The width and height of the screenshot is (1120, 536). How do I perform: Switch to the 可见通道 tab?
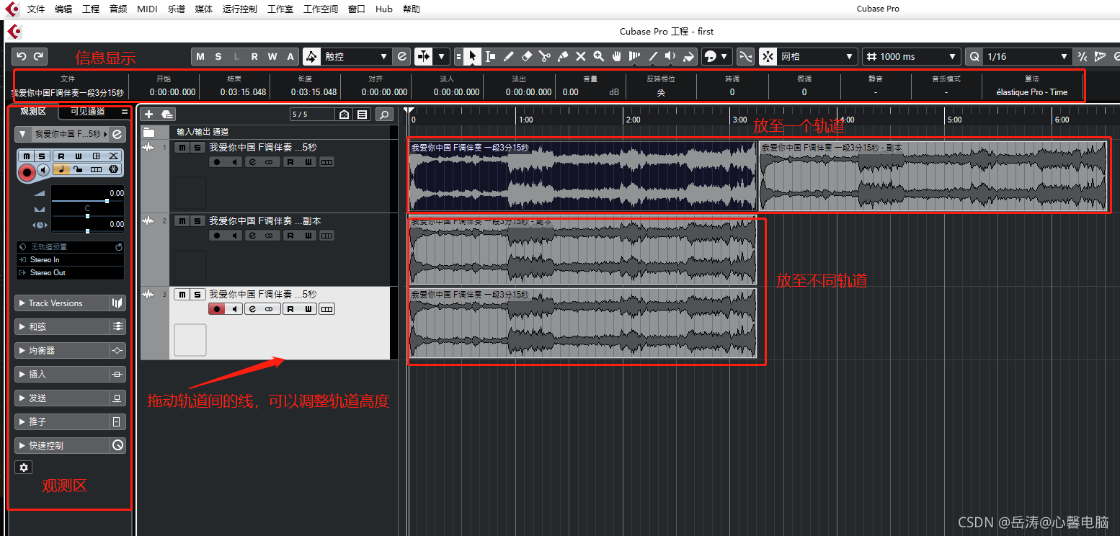pyautogui.click(x=87, y=112)
